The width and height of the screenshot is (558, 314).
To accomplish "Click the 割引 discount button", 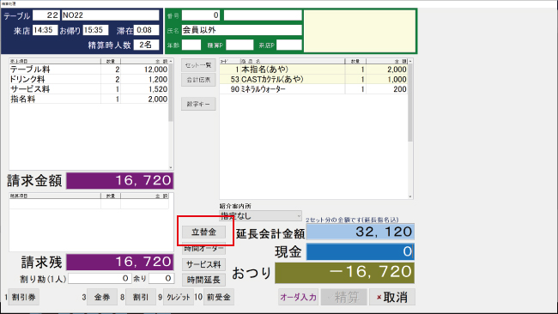I will click(x=141, y=297).
